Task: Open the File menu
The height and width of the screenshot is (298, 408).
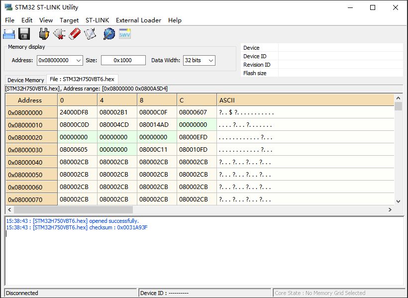Action: click(x=9, y=20)
